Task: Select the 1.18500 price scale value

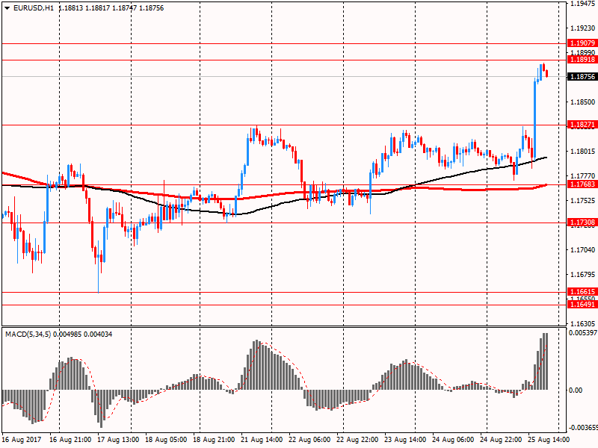Action: (583, 102)
